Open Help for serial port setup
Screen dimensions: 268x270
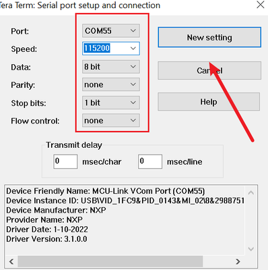pyautogui.click(x=209, y=102)
